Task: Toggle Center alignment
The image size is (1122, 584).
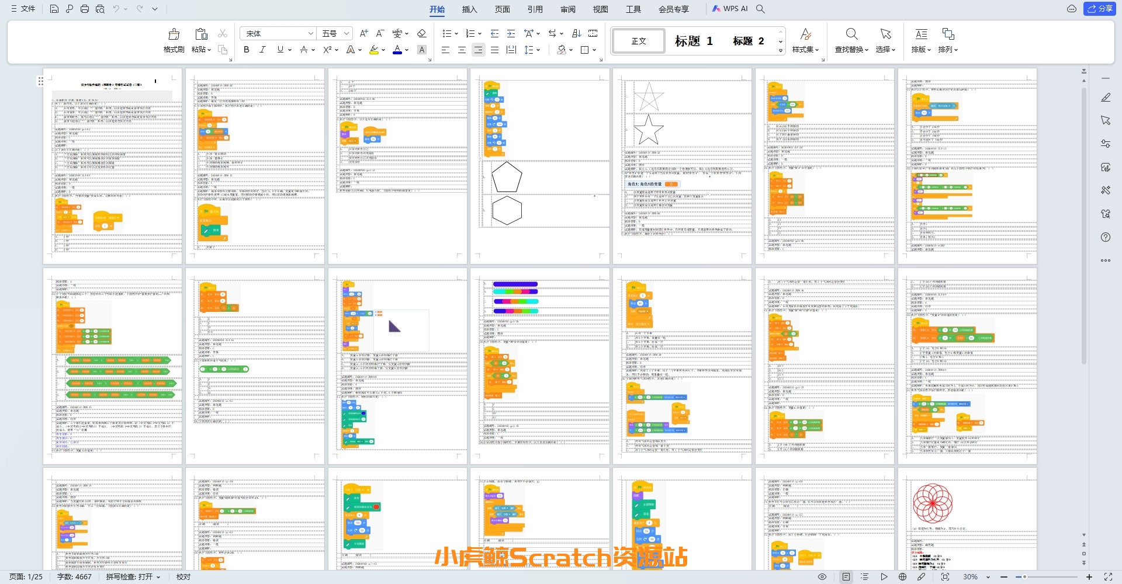Action: click(x=462, y=50)
